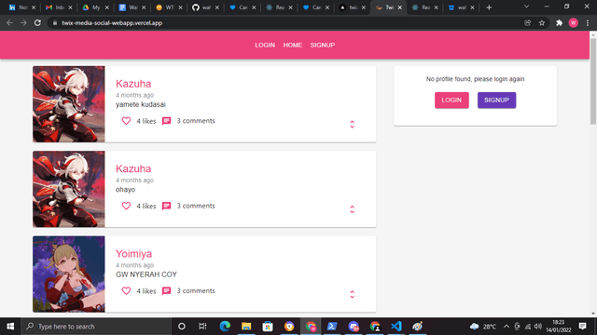This screenshot has width=597, height=335.
Task: Like the 'yamete kudasai' post with the heart icon
Action: click(x=126, y=121)
